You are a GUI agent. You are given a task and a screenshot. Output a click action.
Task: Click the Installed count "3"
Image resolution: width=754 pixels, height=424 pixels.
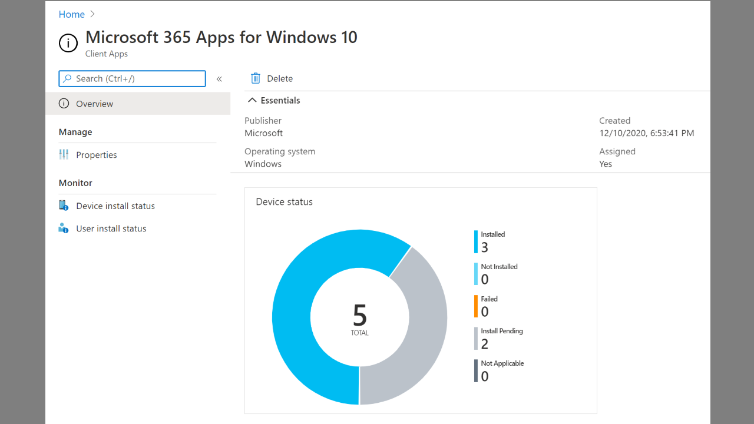[485, 247]
